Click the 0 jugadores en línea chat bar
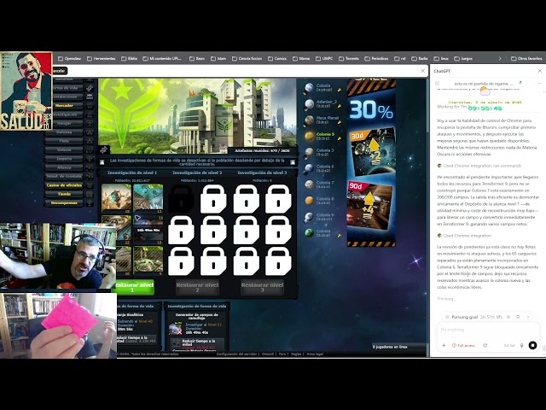The height and width of the screenshot is (410, 546). point(399,347)
